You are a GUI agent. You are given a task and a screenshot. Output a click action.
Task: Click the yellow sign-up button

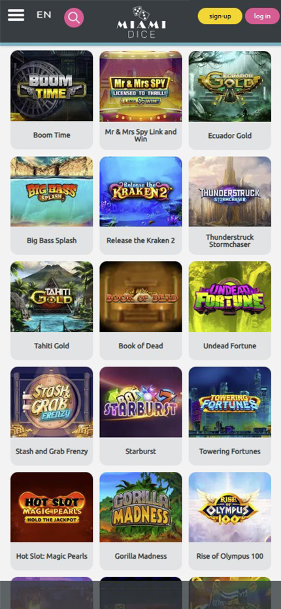pos(220,16)
